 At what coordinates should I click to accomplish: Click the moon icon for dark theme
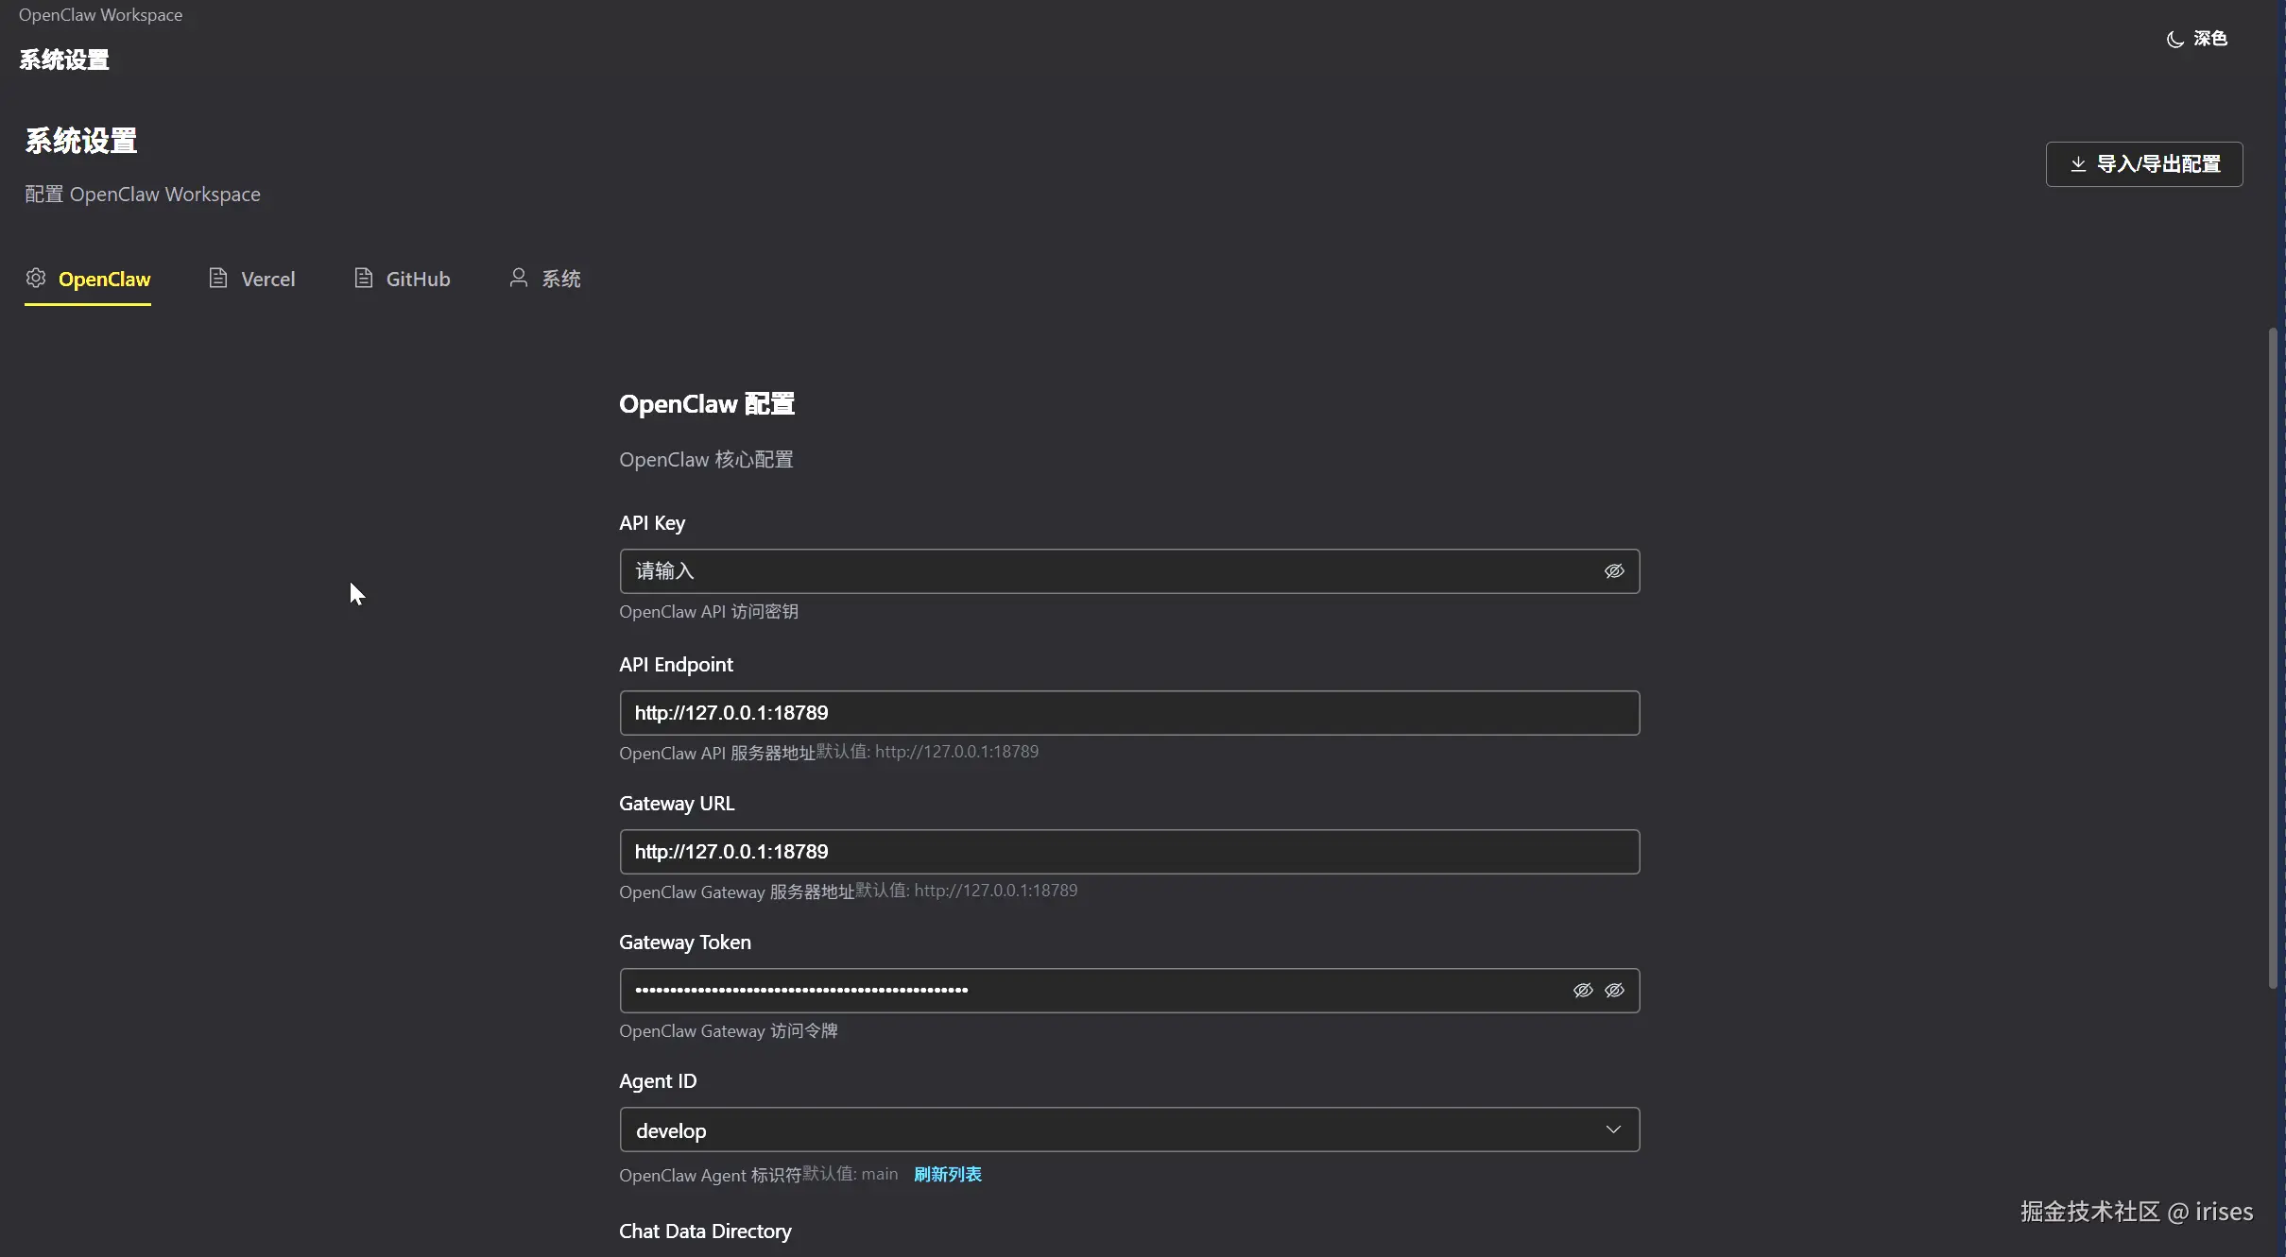[2174, 39]
